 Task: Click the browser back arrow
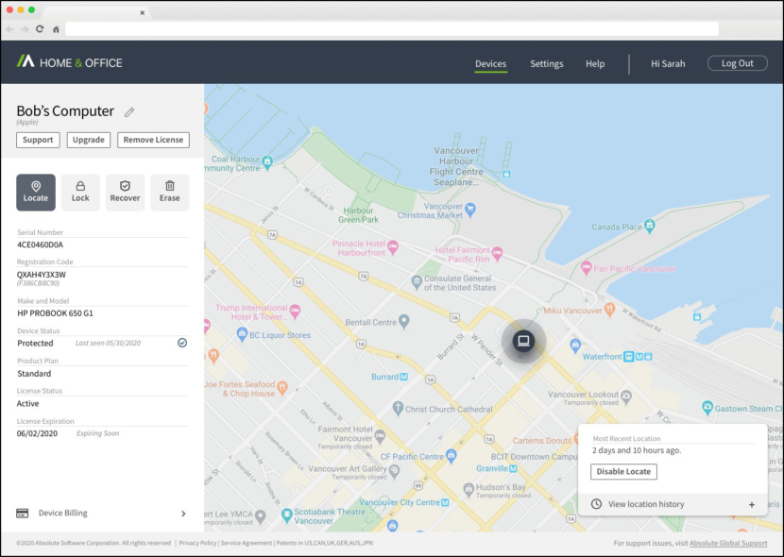click(9, 29)
